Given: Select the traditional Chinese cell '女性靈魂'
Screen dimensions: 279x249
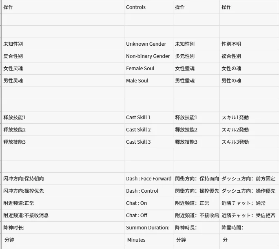Looking at the screenshot, I should click(x=196, y=69).
